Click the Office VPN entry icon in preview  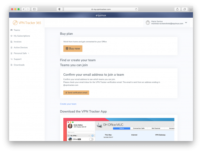coord(70,139)
